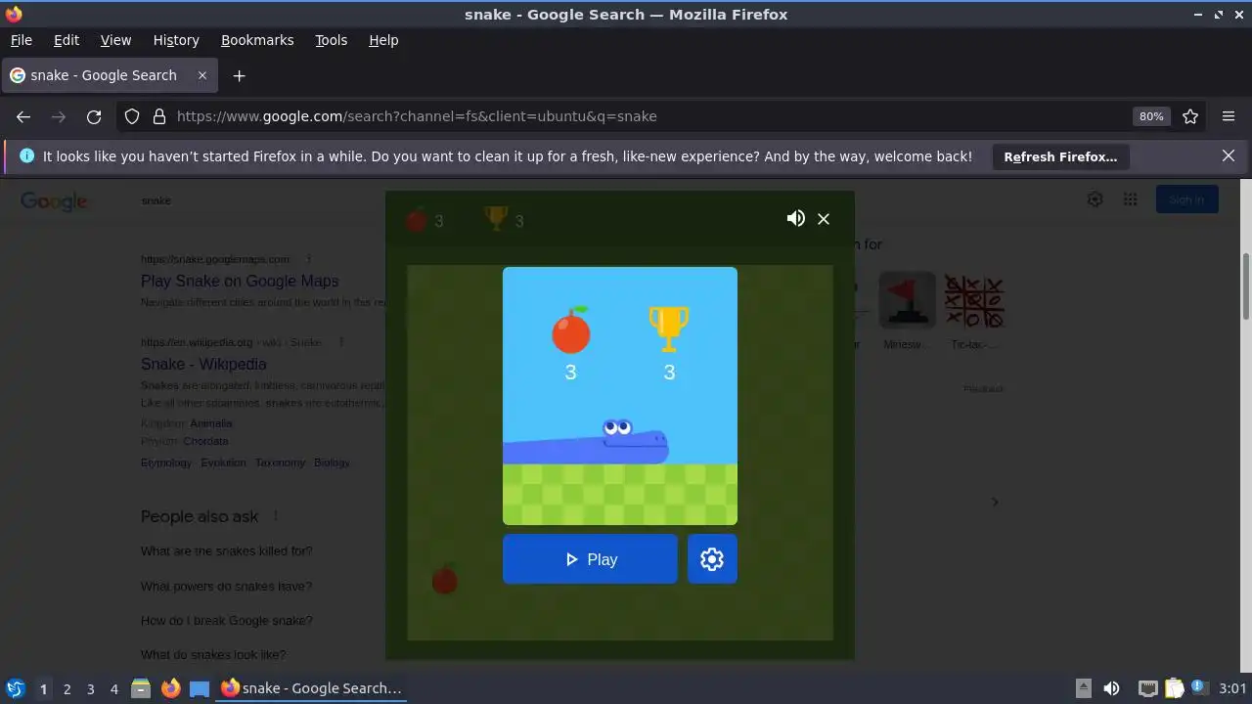Expand 'What powers do snakes have?'
This screenshot has height=704, width=1252.
[x=226, y=586]
